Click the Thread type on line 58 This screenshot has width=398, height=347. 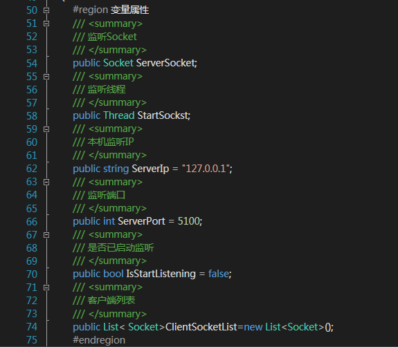coord(119,115)
